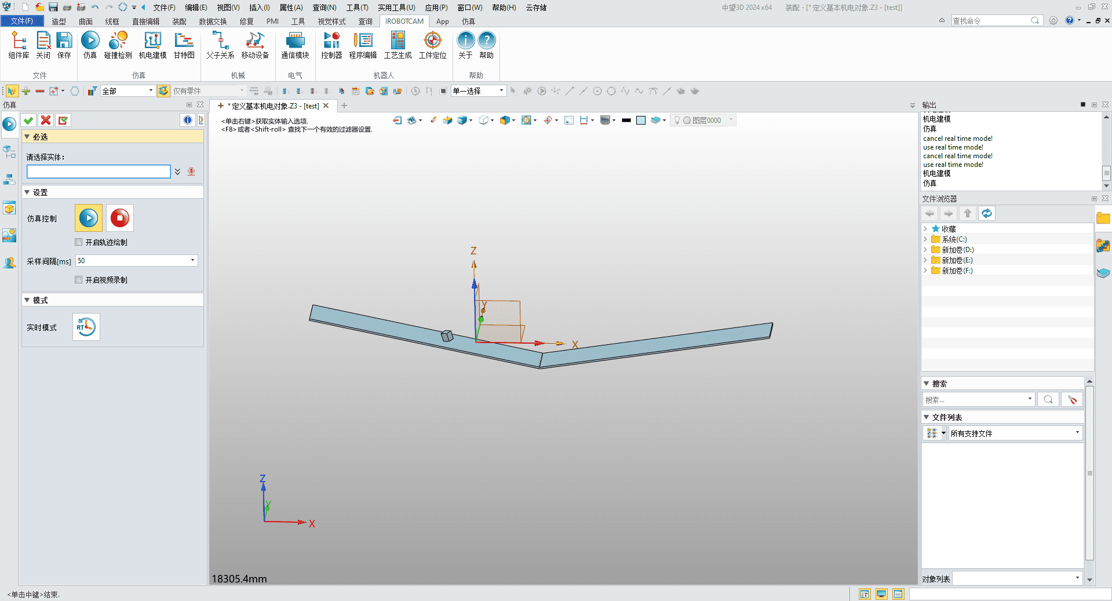1112x601 pixels.
Task: Open the 查询(N) menu
Action: point(325,8)
